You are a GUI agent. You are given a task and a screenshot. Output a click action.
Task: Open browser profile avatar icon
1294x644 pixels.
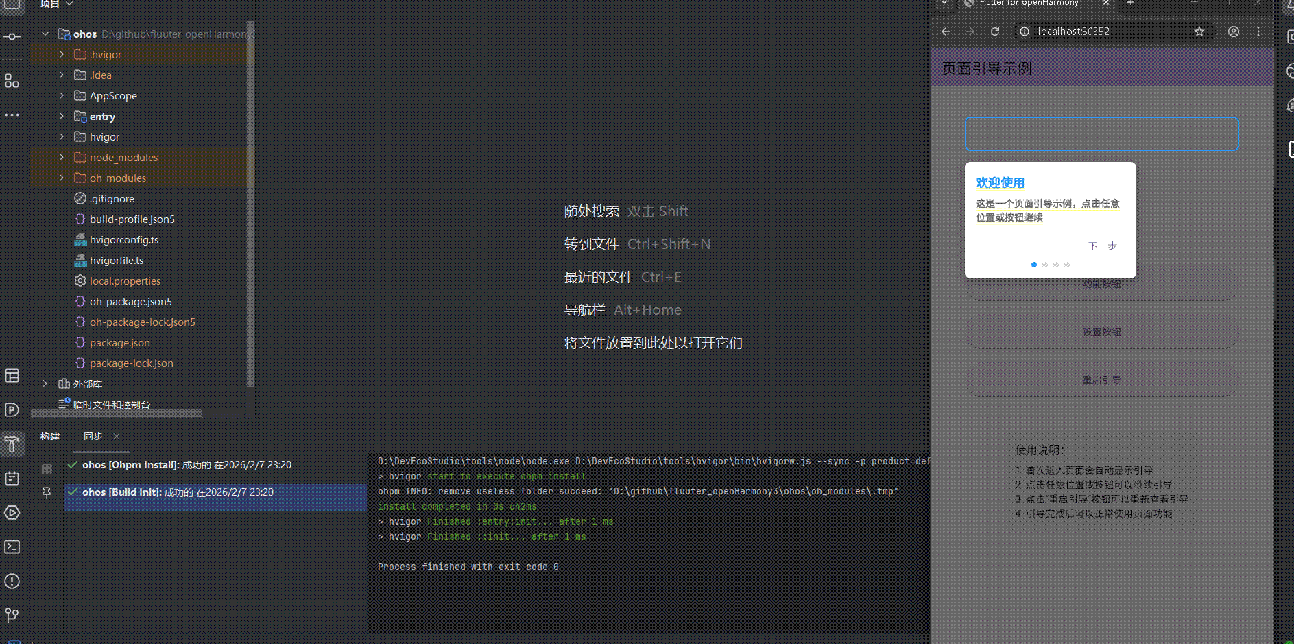point(1234,32)
